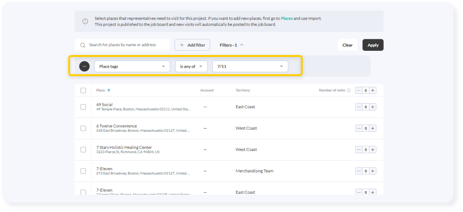Decrease visits for 7-Eleven at 673 East Broadway
This screenshot has width=463, height=212.
click(359, 171)
